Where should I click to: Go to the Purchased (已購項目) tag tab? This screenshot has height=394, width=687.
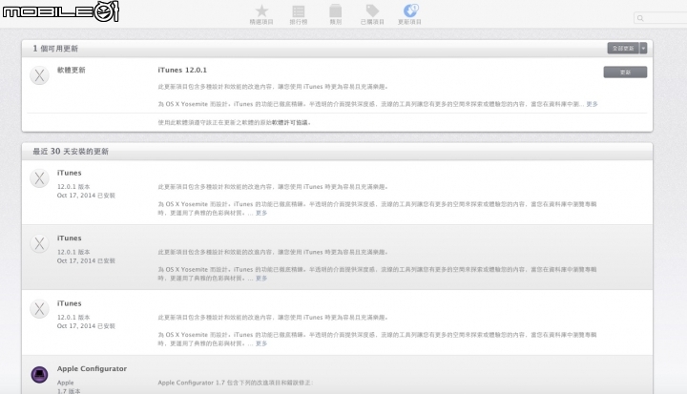point(372,14)
